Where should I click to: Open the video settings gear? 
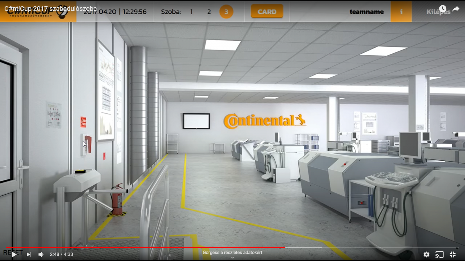[426, 254]
